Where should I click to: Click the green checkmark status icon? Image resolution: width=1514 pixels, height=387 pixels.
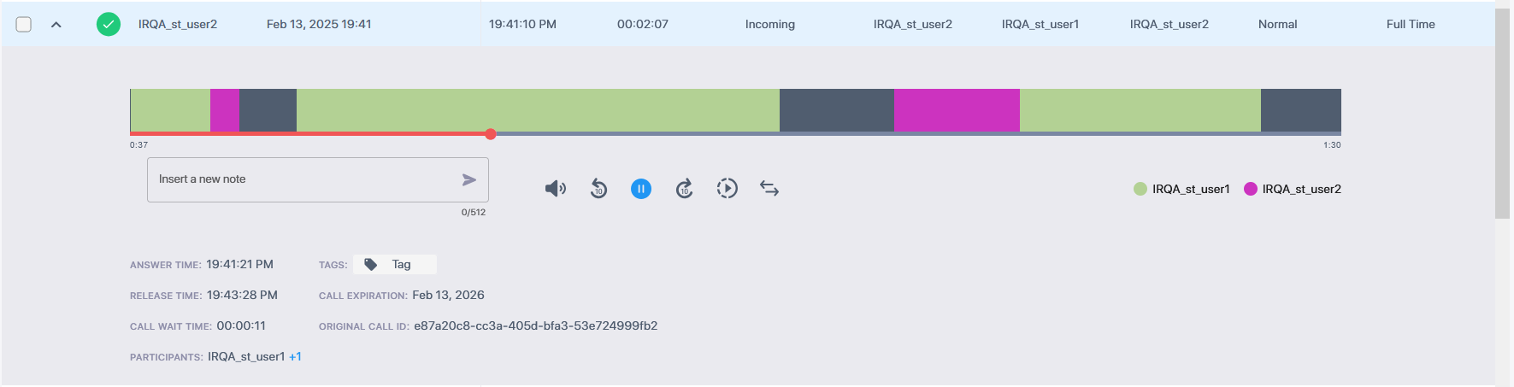point(109,24)
